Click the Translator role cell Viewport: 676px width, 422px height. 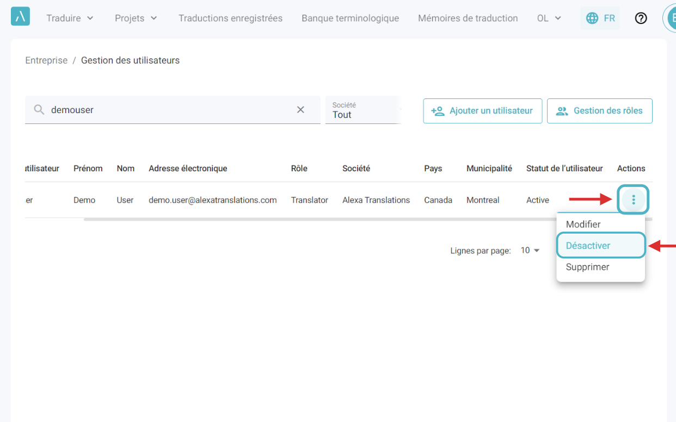coord(310,200)
